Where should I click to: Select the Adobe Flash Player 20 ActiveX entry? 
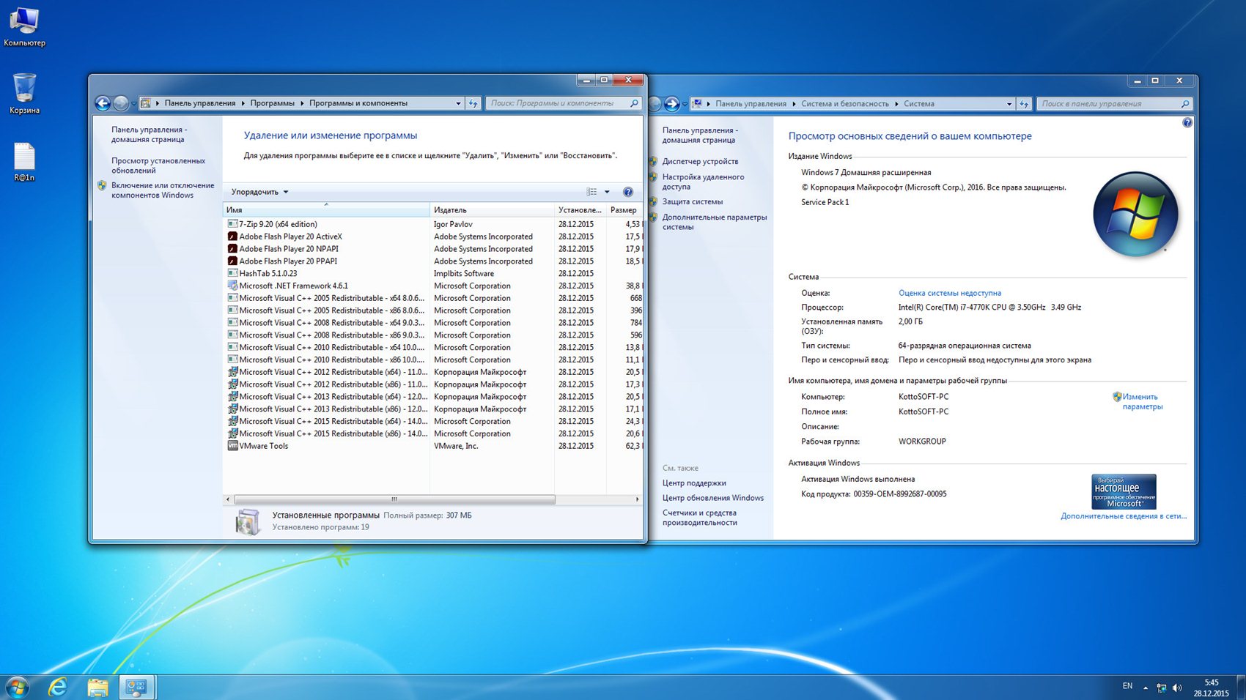click(x=432, y=237)
